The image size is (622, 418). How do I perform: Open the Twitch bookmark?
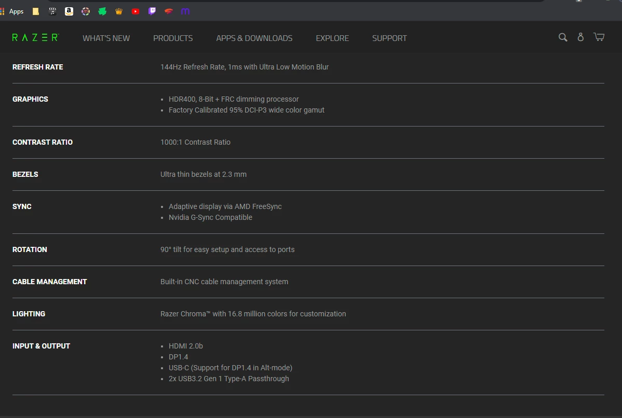pos(152,11)
